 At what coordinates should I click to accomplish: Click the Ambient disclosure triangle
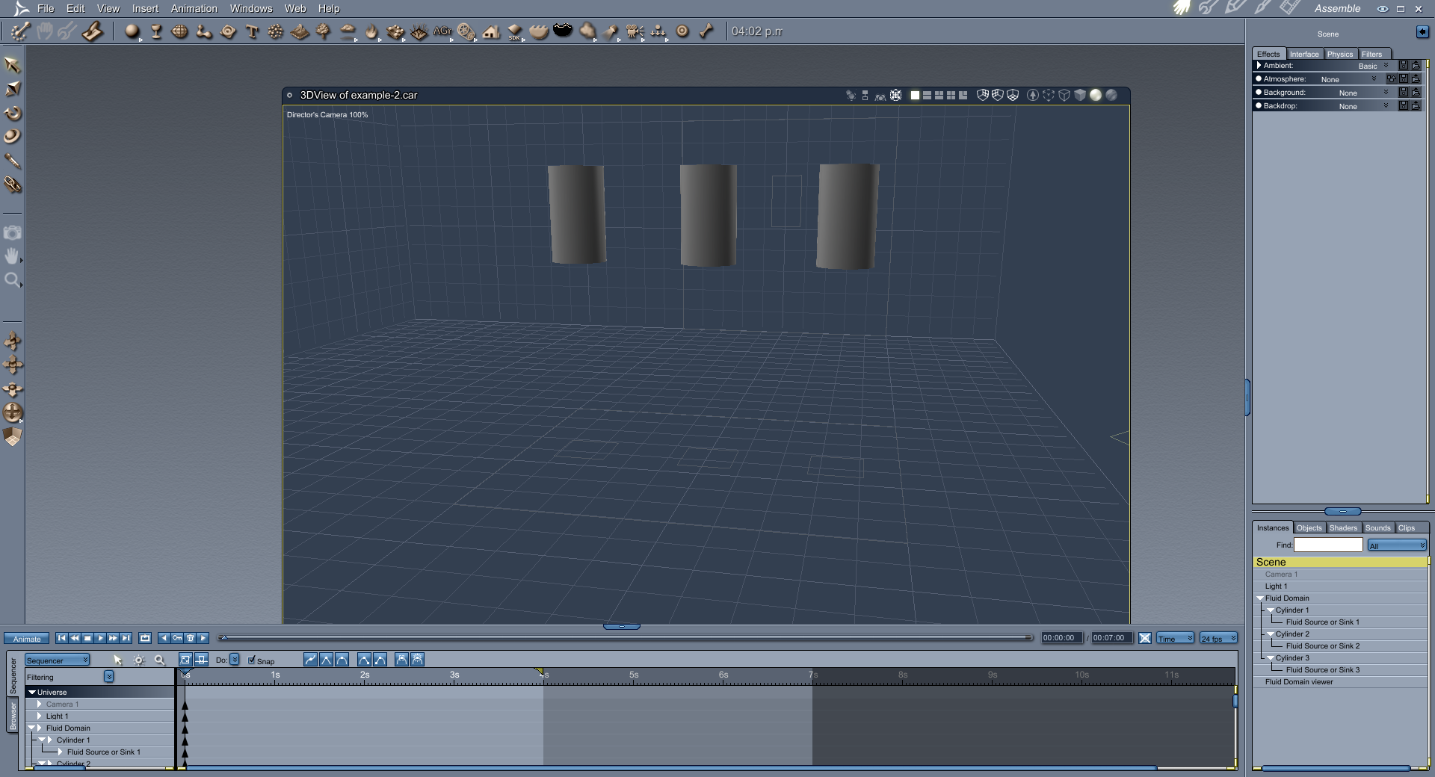click(x=1259, y=65)
